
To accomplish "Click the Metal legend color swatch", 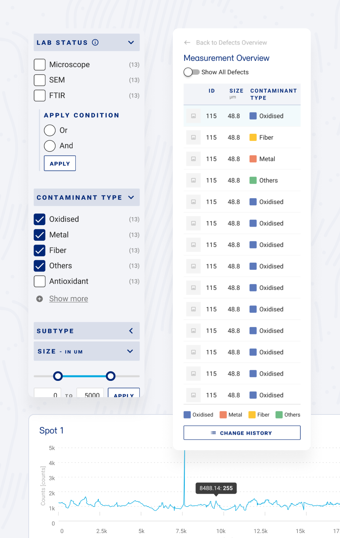I will pos(223,415).
